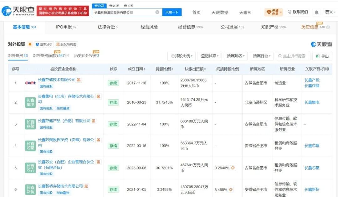The width and height of the screenshot is (338, 197).
Task: Sort by 认缴出资额 column header
Action: point(195,69)
